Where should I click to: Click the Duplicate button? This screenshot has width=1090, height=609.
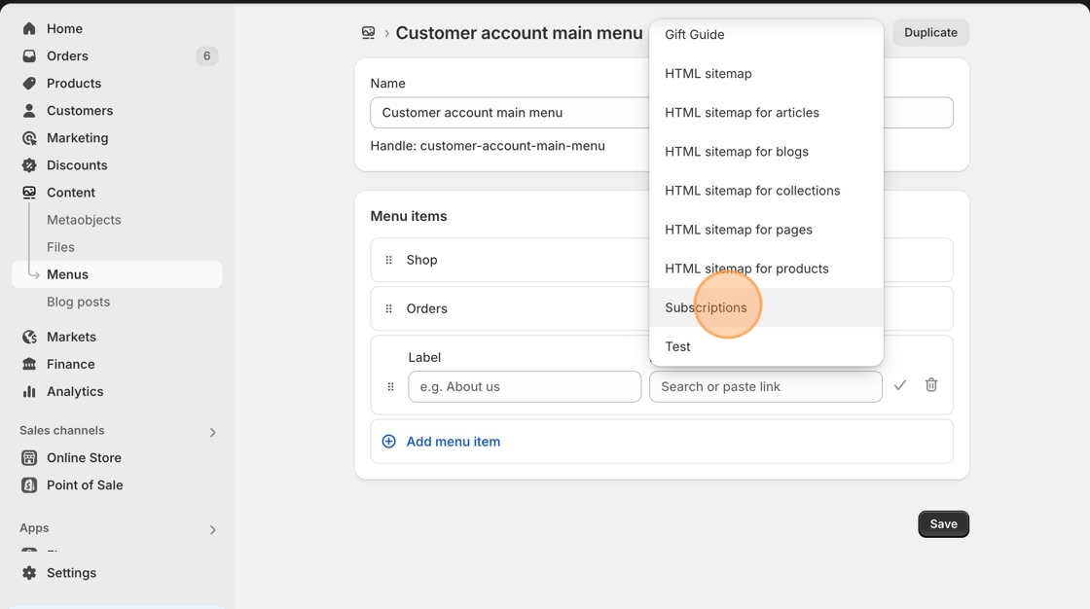tap(929, 32)
